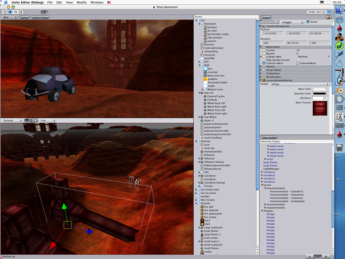The image size is (345, 259).
Task: Click the gradient texture asset icon
Action: tap(205, 79)
